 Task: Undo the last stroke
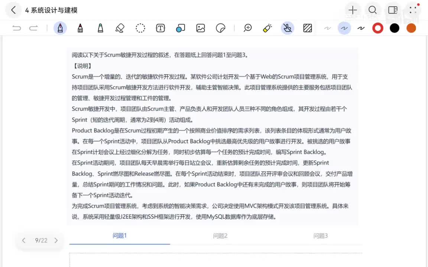tap(17, 28)
